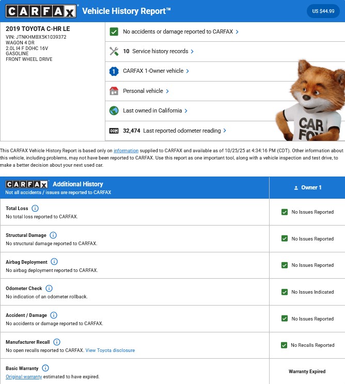The width and height of the screenshot is (345, 384).
Task: Click the Total Loss No Issues checkmark
Action: pyautogui.click(x=284, y=212)
